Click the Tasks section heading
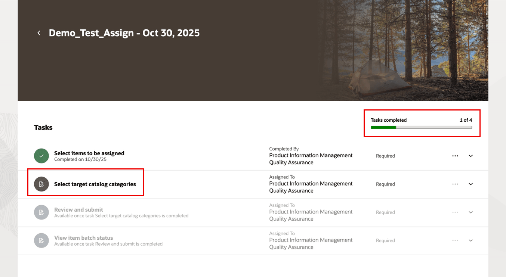Image resolution: width=506 pixels, height=277 pixels. click(x=43, y=127)
